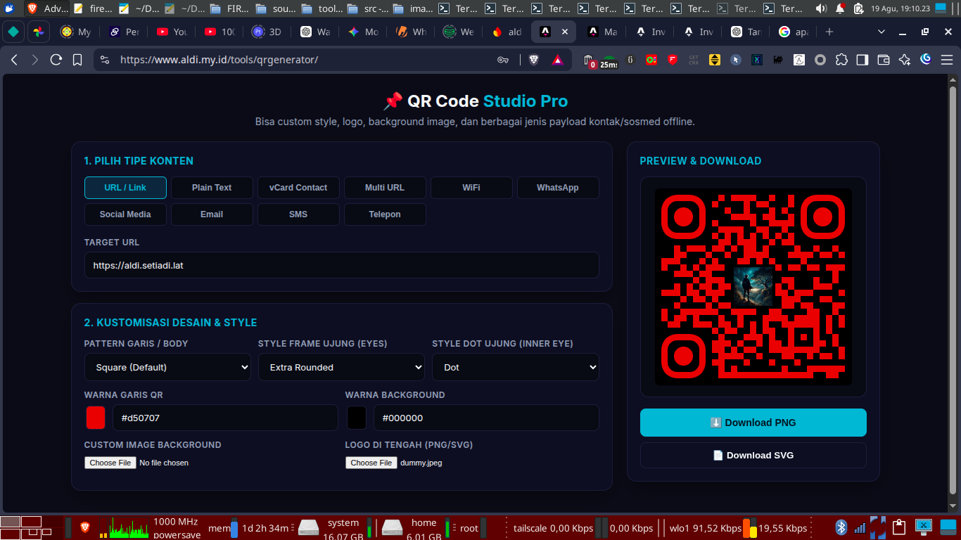
Task: Open the system volume speaker icon
Action: click(821, 8)
